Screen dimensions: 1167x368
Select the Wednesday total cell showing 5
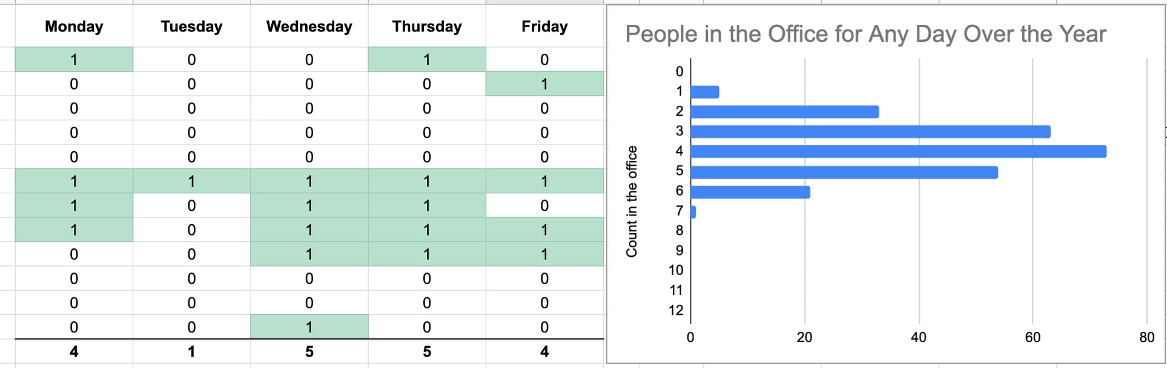pyautogui.click(x=309, y=352)
